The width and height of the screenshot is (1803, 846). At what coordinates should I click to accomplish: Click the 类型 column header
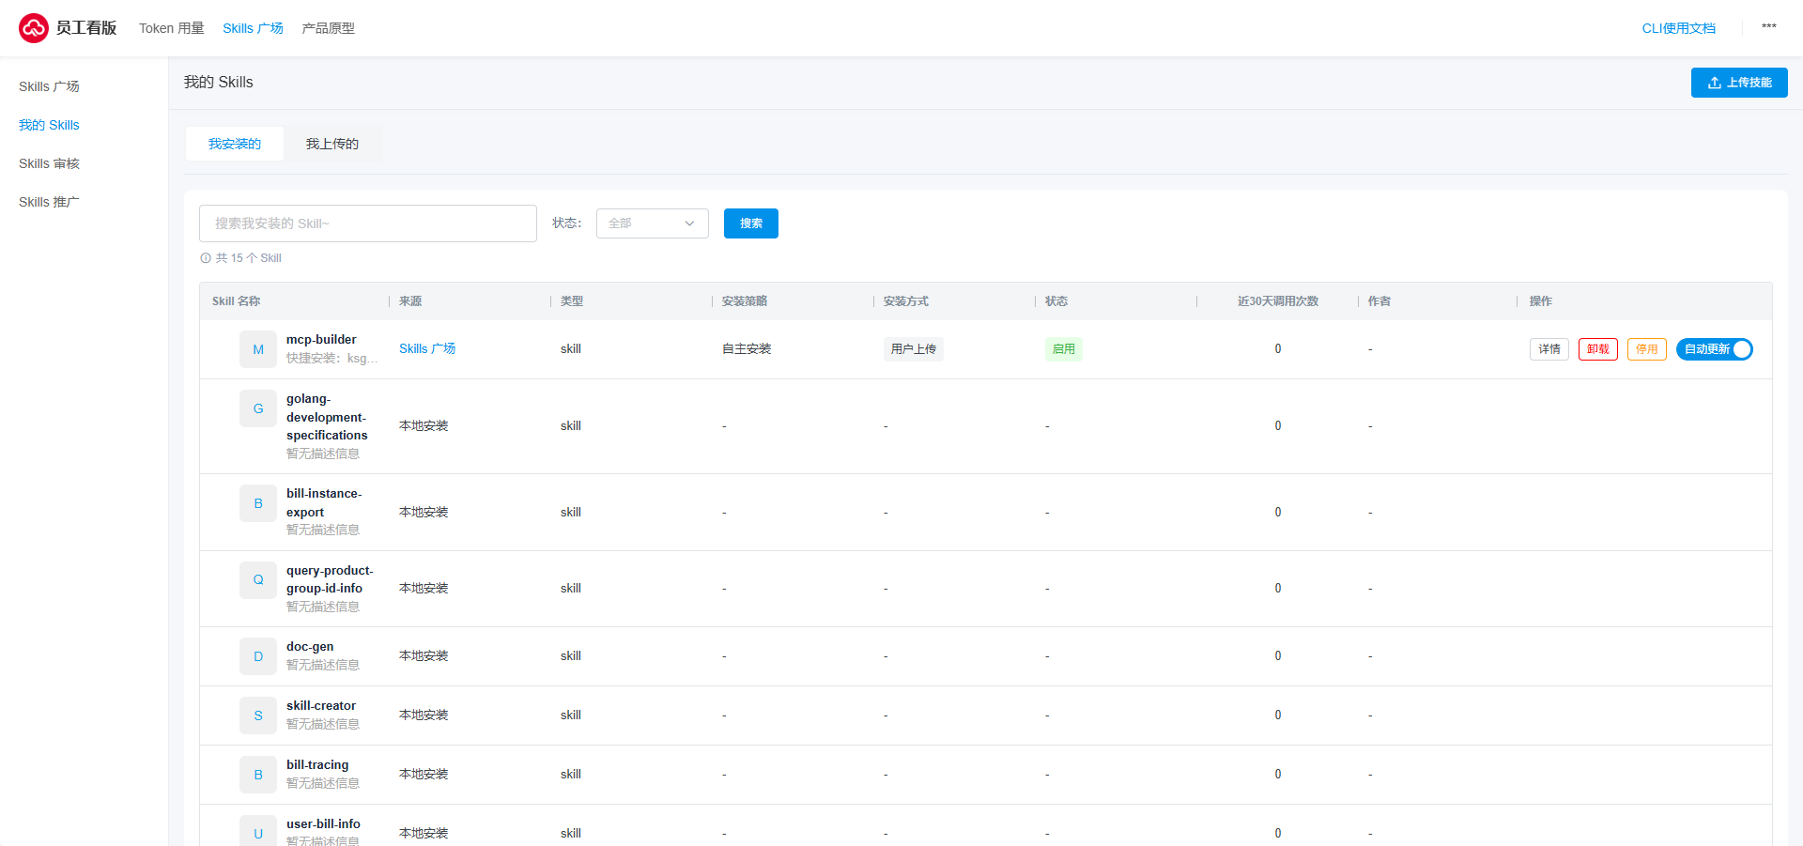(572, 301)
